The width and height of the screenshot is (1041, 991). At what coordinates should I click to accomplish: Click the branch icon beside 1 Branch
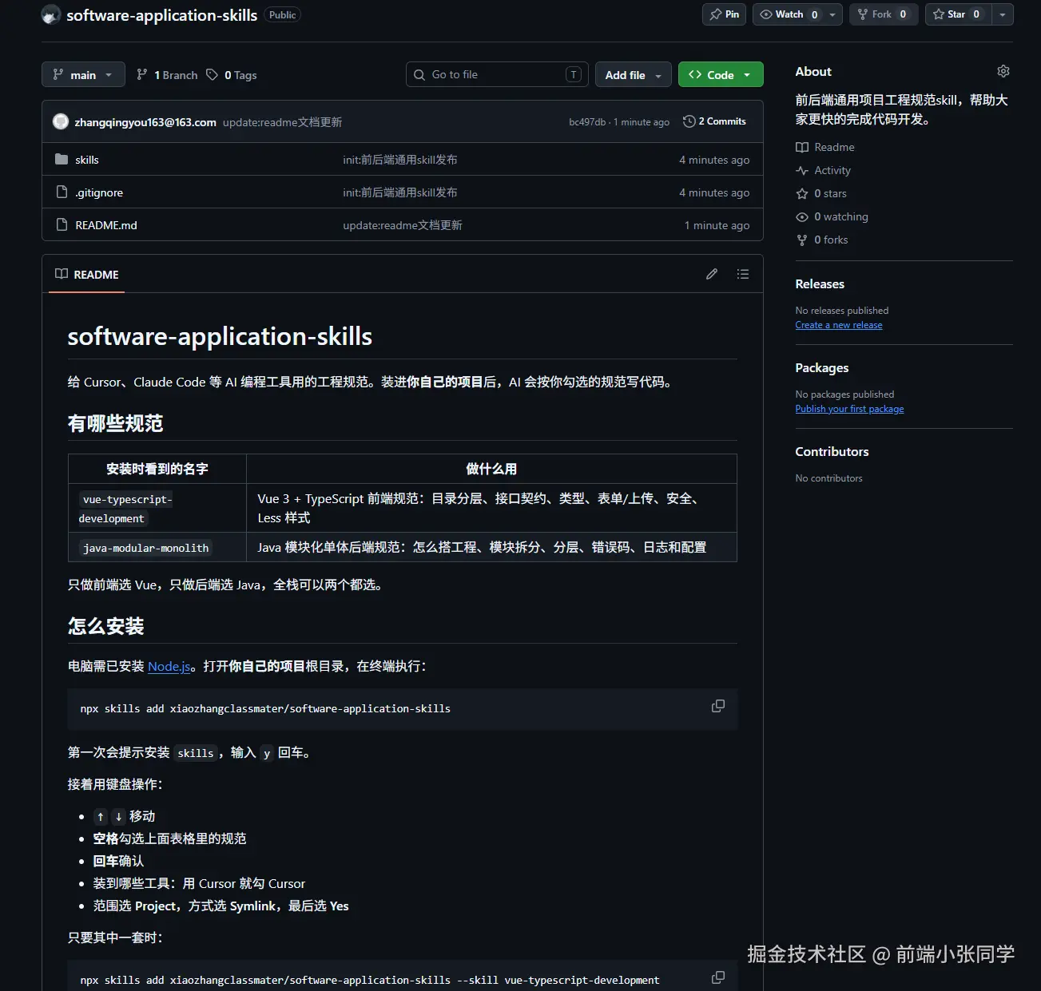click(x=142, y=74)
